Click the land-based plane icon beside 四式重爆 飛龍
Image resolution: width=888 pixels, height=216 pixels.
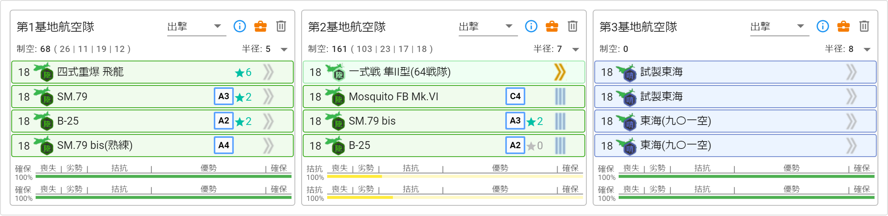coord(43,72)
